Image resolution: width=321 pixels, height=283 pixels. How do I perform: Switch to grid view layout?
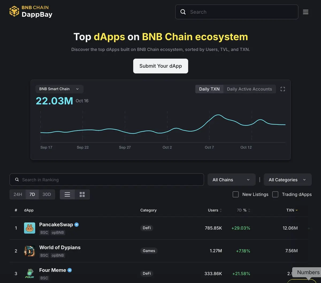(82, 194)
